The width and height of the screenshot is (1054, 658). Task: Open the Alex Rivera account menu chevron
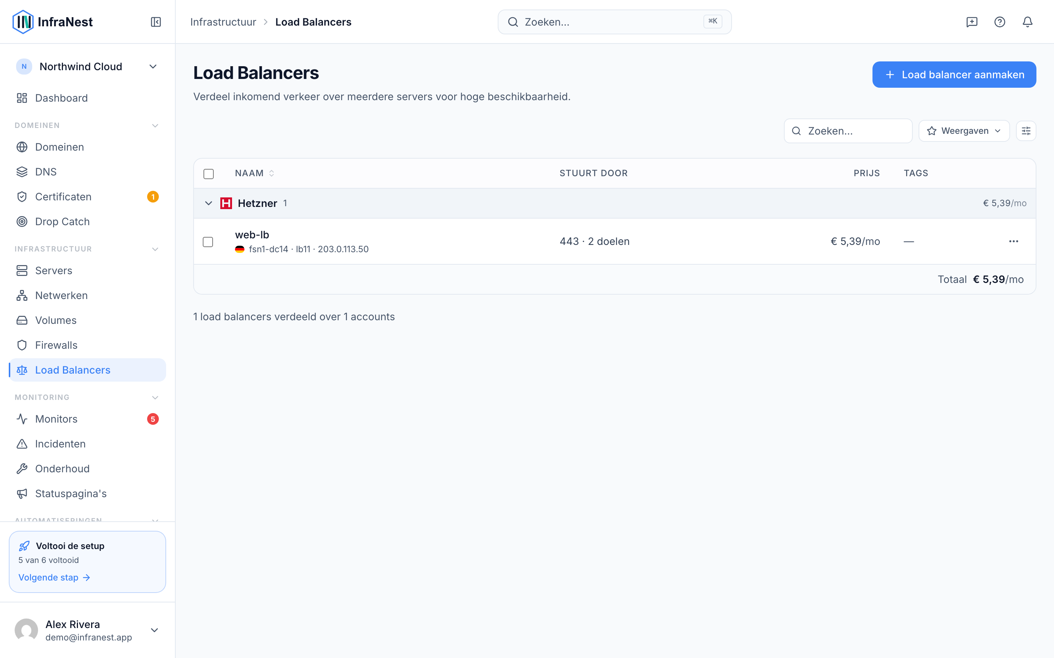point(154,630)
